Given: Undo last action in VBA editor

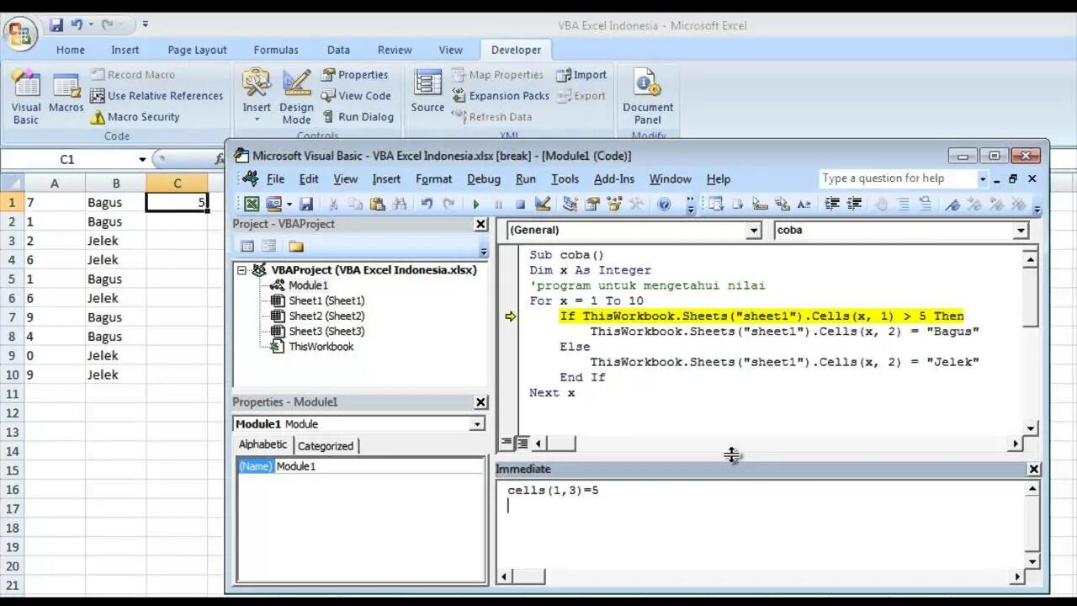Looking at the screenshot, I should point(427,204).
